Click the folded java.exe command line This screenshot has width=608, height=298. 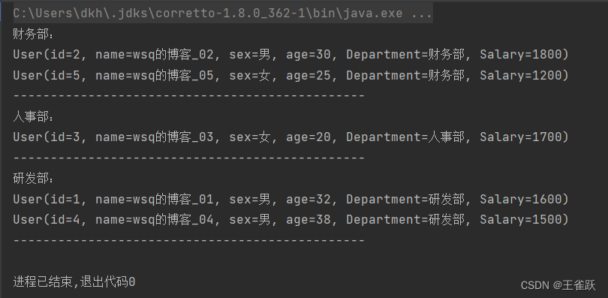pyautogui.click(x=223, y=14)
